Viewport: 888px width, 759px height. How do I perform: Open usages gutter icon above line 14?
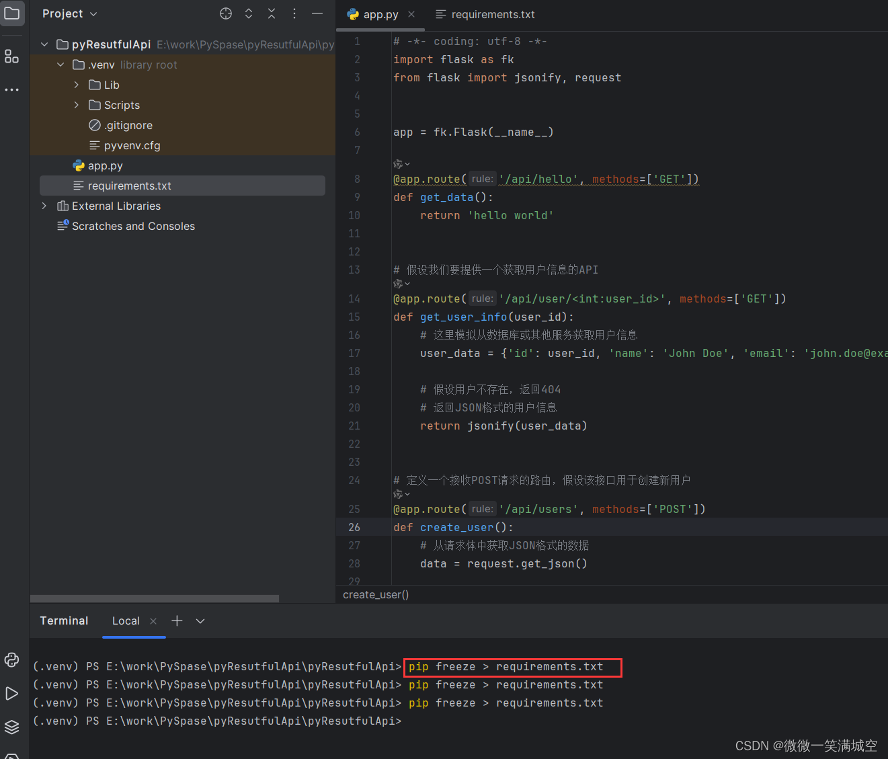[x=401, y=284]
